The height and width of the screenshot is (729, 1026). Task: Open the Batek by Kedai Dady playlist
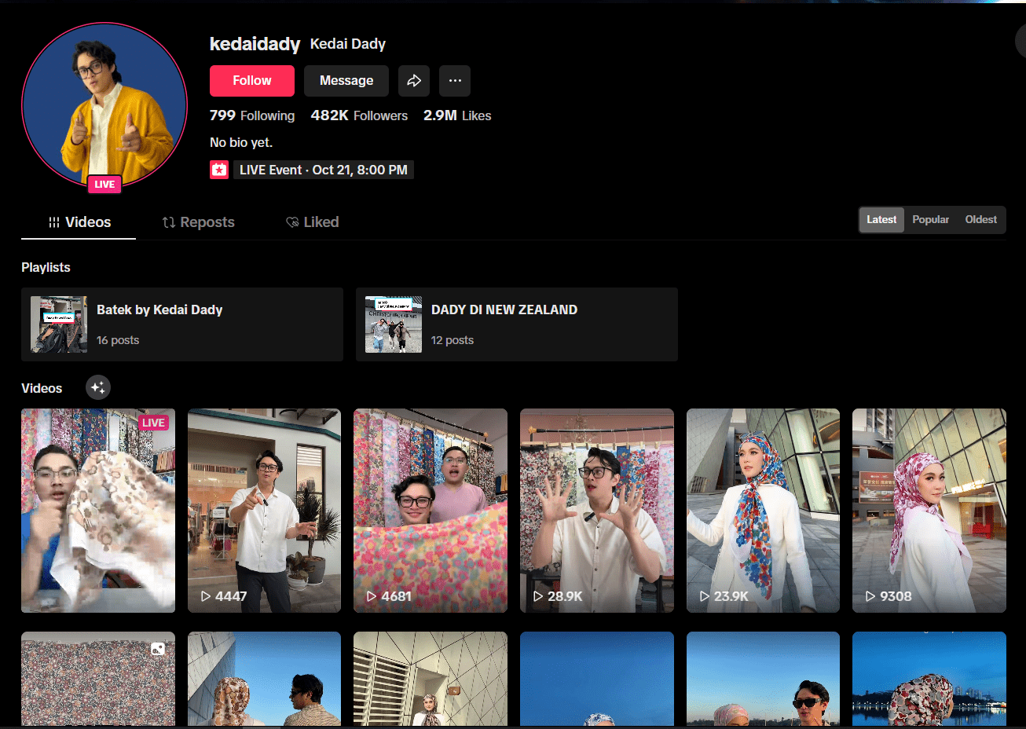(182, 324)
